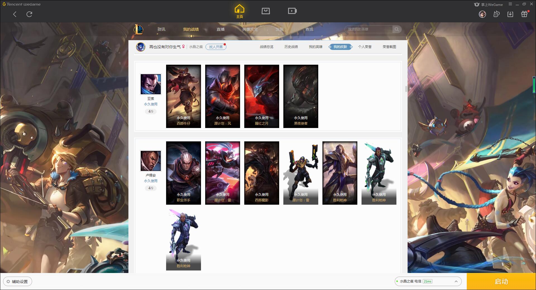Open the 职业杀手 skin card

[183, 173]
